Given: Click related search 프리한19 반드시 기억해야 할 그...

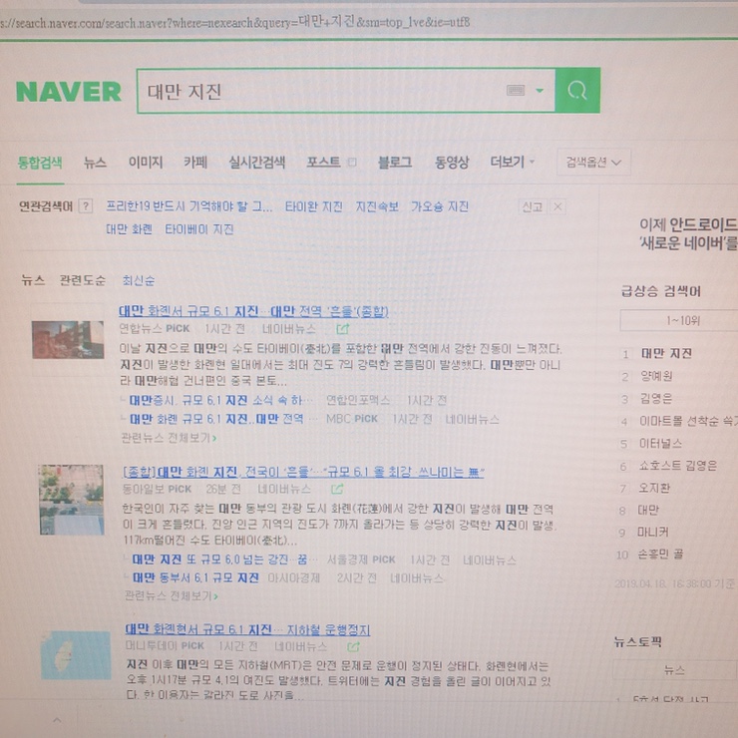Looking at the screenshot, I should 189,206.
